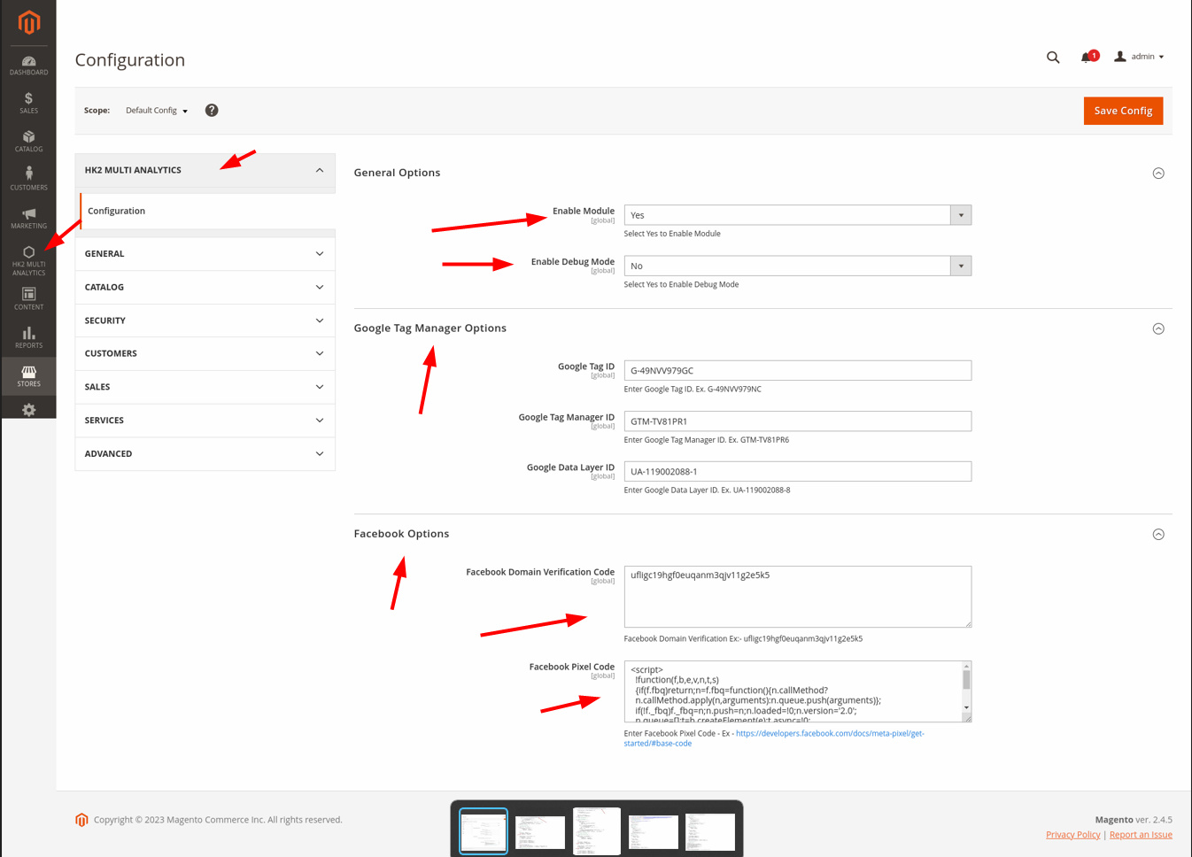Open the Facebook meta-pixel docs link
1192x857 pixels.
(x=774, y=738)
